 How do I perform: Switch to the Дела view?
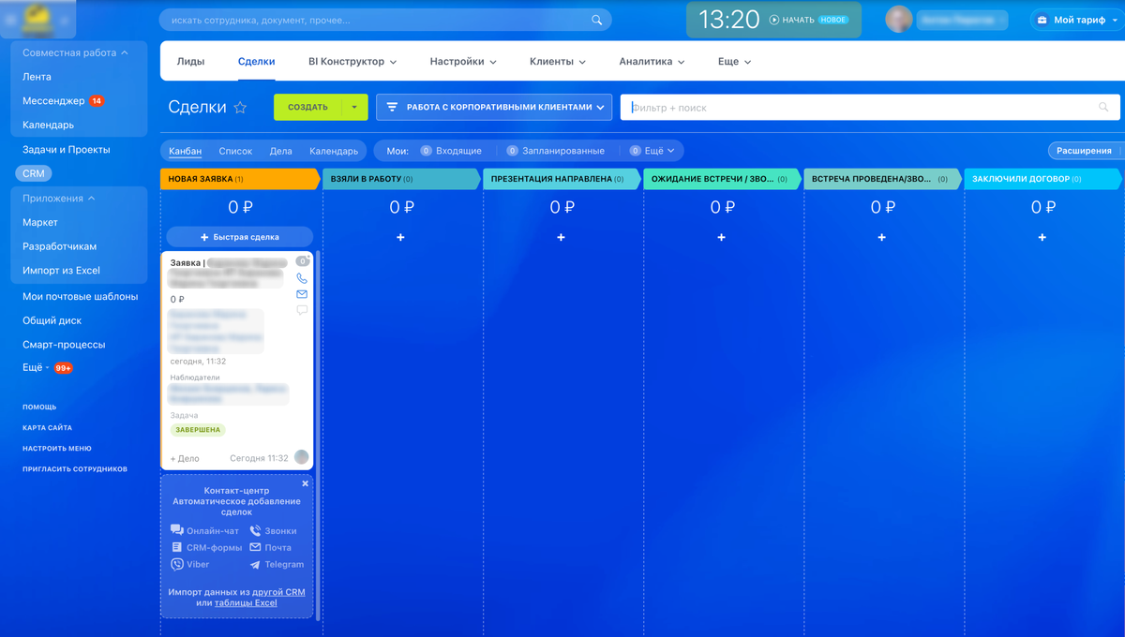[x=280, y=151]
